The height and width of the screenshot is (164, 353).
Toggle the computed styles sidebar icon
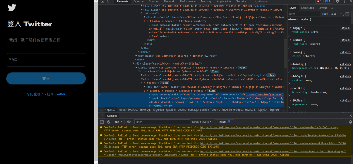pyautogui.click(x=347, y=14)
